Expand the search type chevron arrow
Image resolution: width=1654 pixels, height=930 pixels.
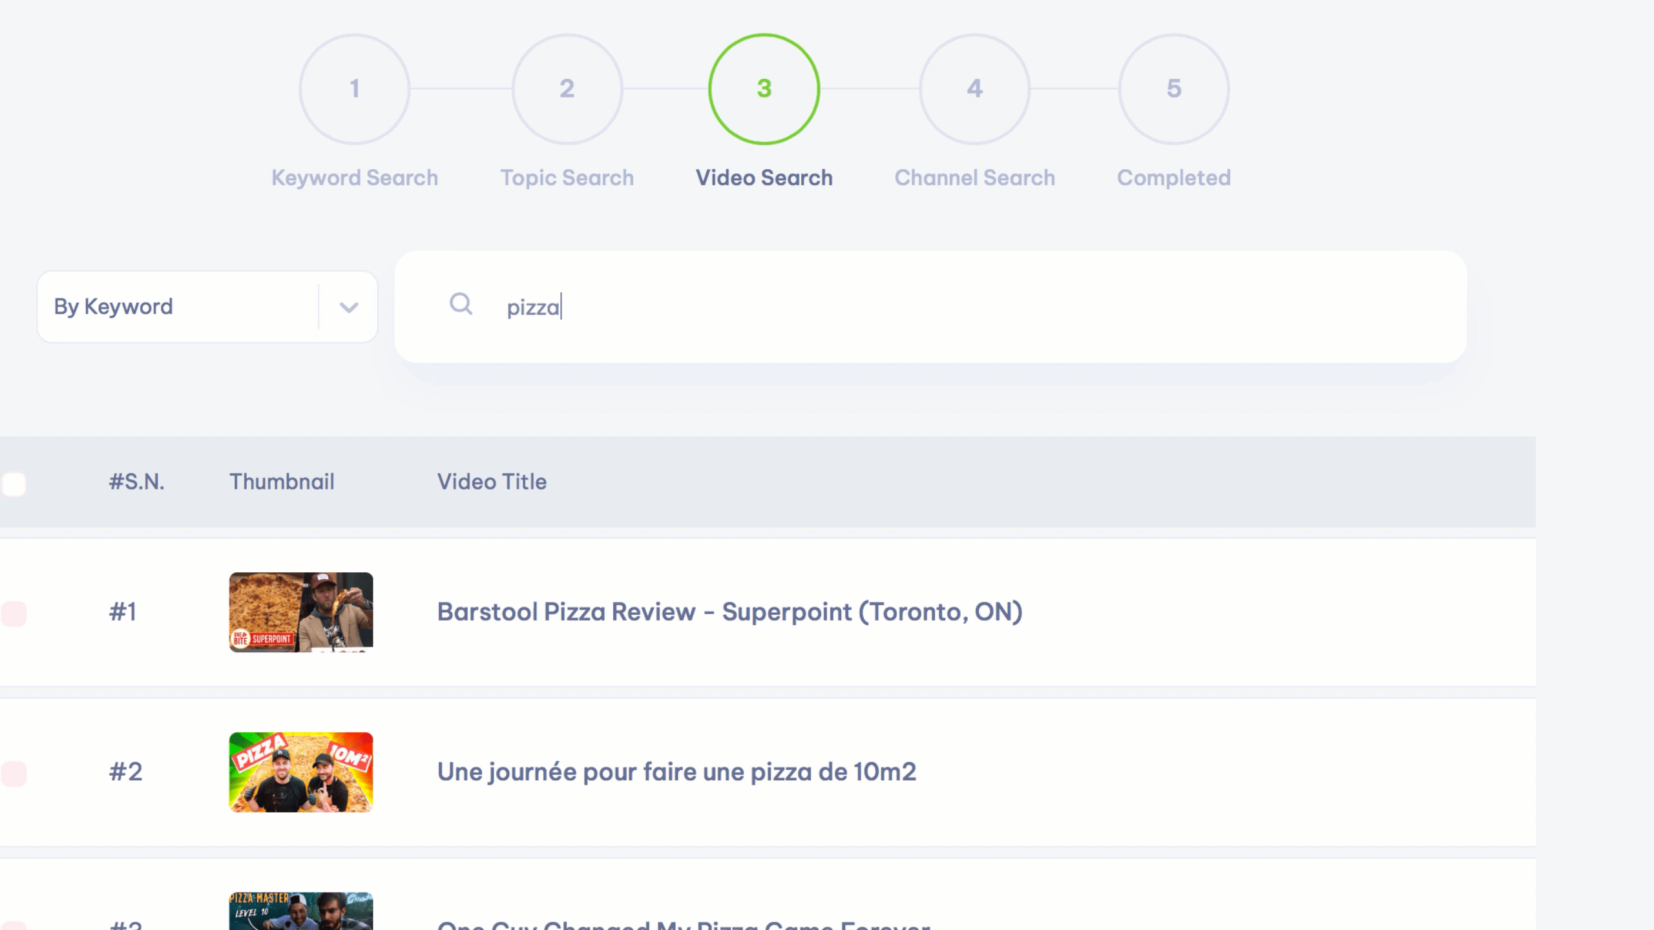click(x=349, y=307)
